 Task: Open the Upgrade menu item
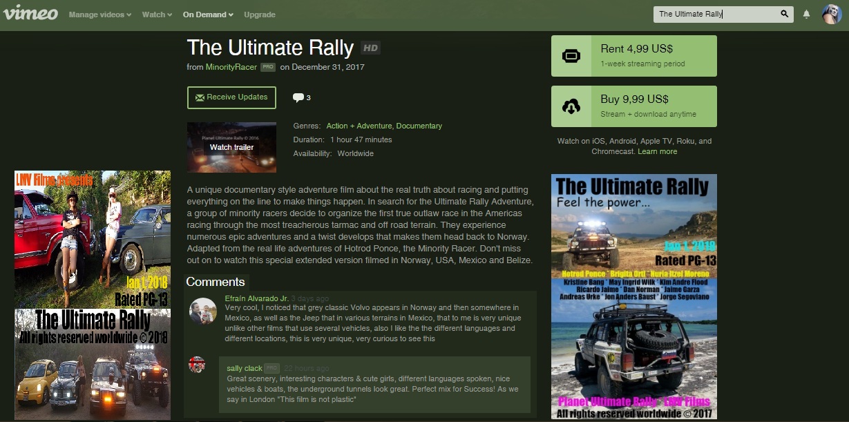tap(260, 15)
